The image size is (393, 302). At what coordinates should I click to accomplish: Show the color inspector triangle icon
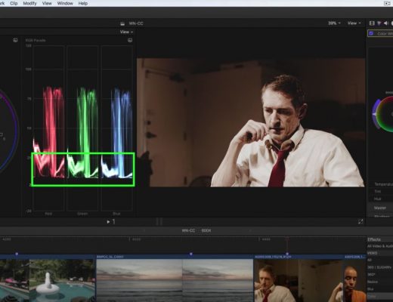[379, 23]
